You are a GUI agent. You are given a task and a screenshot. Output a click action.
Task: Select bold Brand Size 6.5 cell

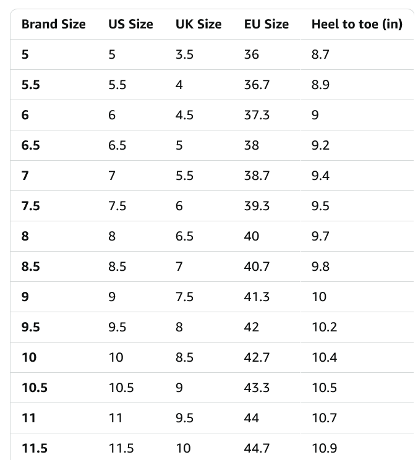(x=31, y=145)
